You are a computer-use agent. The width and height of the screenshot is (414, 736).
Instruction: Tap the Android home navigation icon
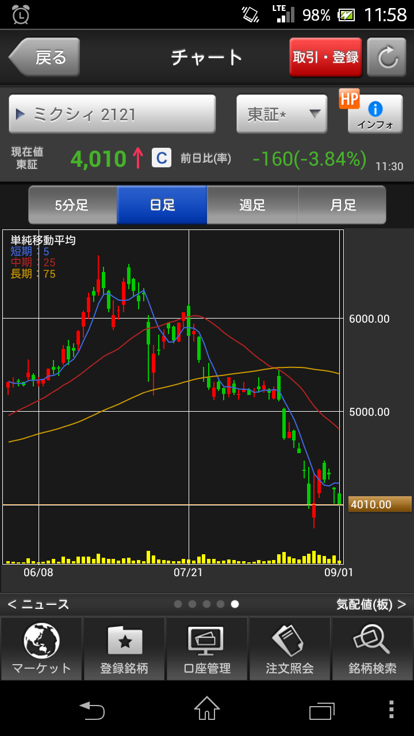pos(207,708)
